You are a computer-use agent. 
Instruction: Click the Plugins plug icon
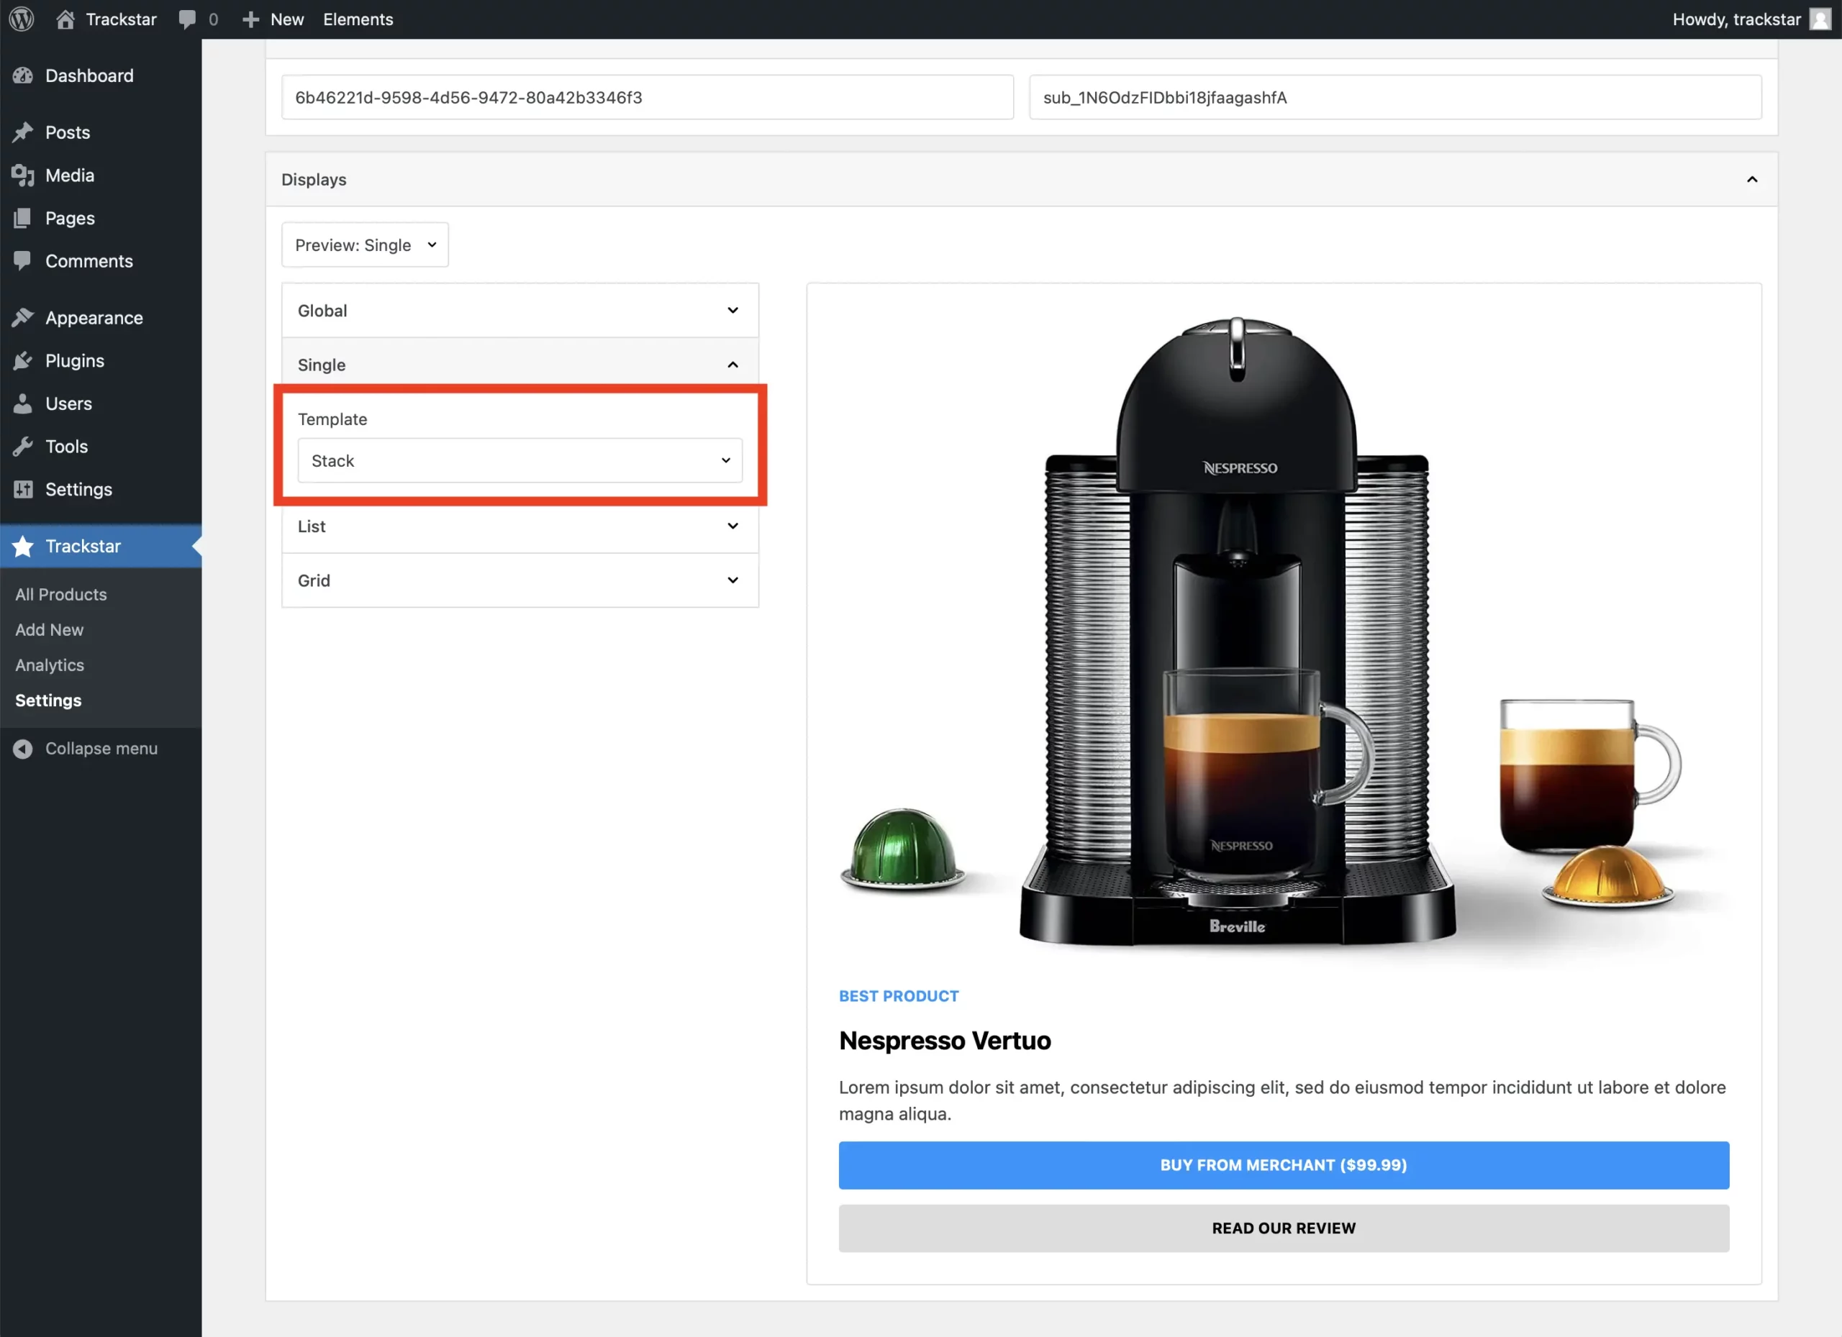pos(23,360)
